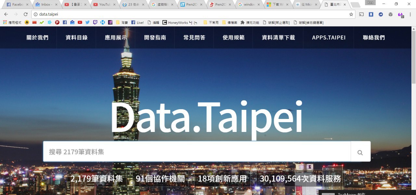The image size is (416, 195).
Task: Open the YouTube bookmark icon
Action: [80, 22]
